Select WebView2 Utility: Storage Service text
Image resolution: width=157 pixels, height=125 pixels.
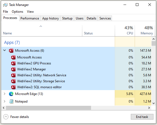pyautogui.click(x=41, y=81)
